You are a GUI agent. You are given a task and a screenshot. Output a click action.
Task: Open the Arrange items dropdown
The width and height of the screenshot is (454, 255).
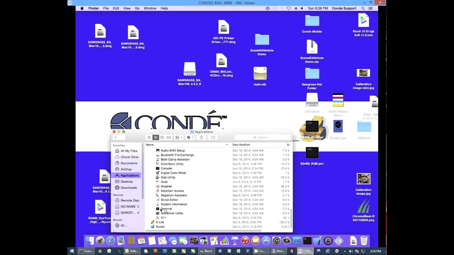[178, 137]
